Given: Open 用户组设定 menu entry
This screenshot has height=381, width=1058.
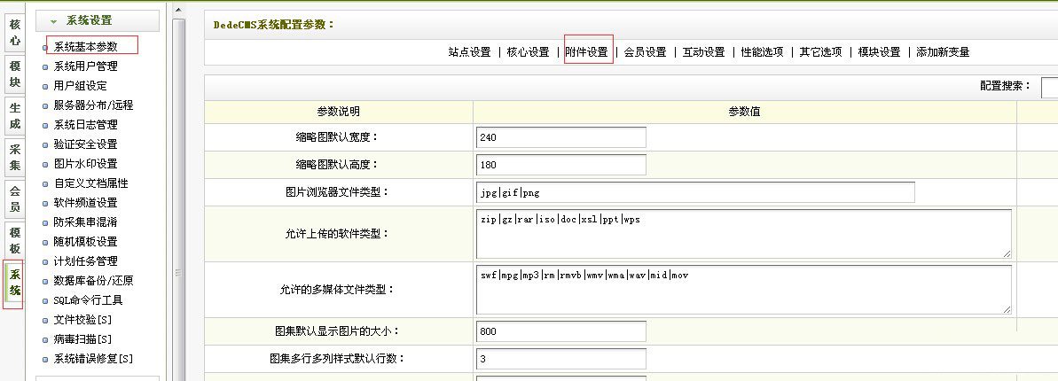Looking at the screenshot, I should pos(81,86).
